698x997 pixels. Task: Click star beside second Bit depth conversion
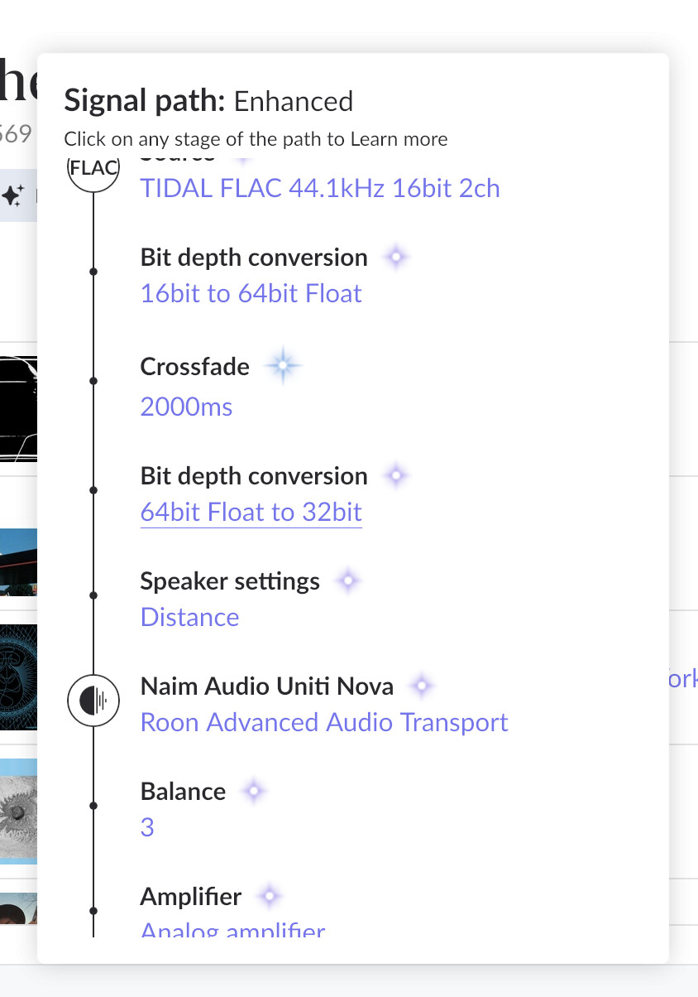(x=396, y=476)
